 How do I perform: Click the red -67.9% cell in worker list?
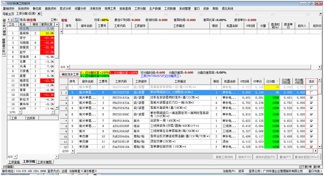tap(47, 38)
